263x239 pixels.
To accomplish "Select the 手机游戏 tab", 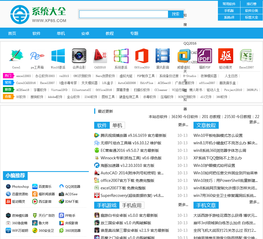I will (x=107, y=205).
